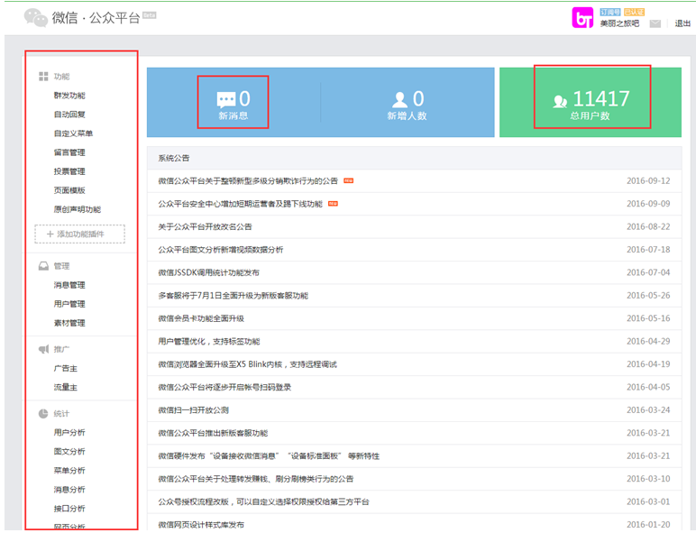Open notice 微信会员卡功能全面升级

click(x=201, y=318)
